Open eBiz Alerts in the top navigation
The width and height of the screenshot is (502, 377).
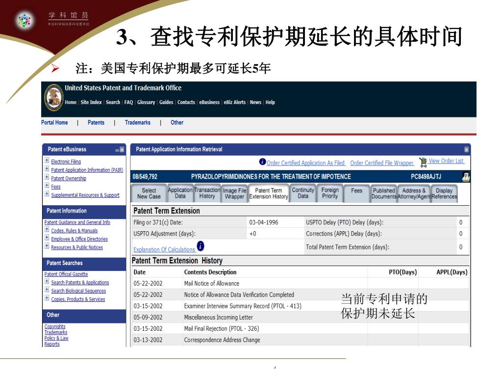click(235, 102)
